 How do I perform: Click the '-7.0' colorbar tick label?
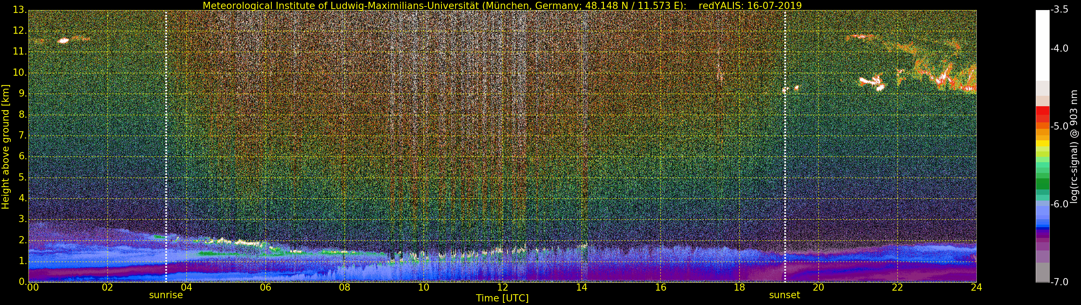[1059, 282]
